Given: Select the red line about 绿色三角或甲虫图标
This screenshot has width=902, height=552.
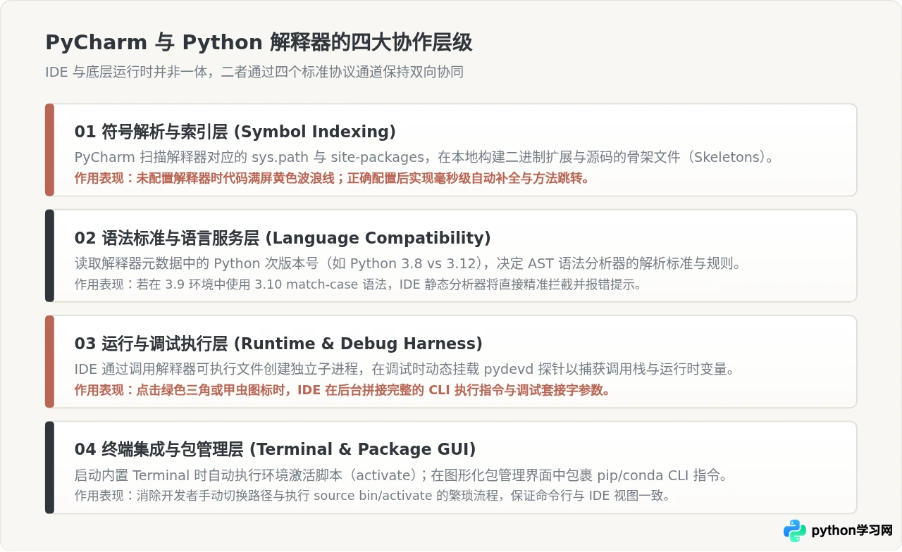Looking at the screenshot, I should click(x=342, y=390).
